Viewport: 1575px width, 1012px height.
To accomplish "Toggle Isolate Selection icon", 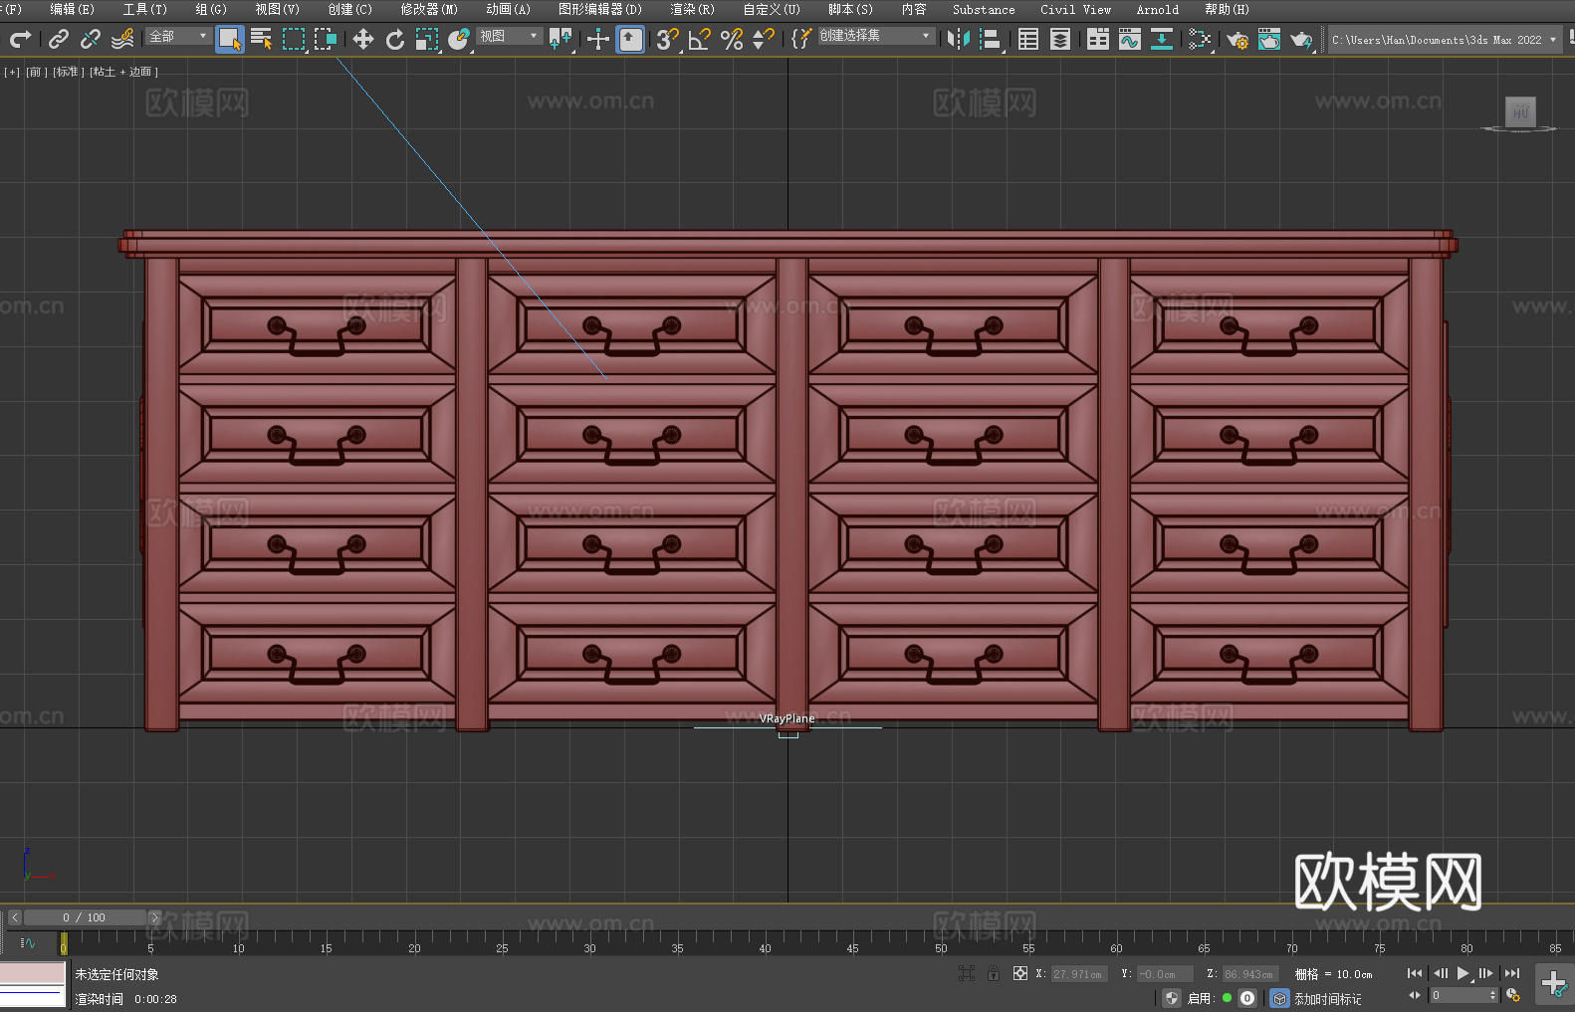I will (967, 973).
